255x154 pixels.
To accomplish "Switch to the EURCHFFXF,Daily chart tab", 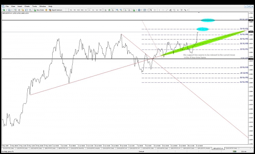I will pos(231,148).
